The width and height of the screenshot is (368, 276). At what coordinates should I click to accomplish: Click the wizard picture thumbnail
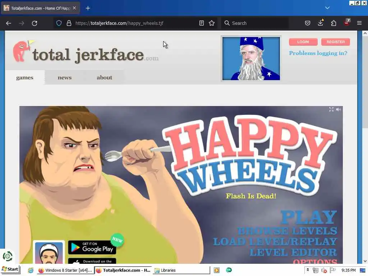click(x=251, y=59)
